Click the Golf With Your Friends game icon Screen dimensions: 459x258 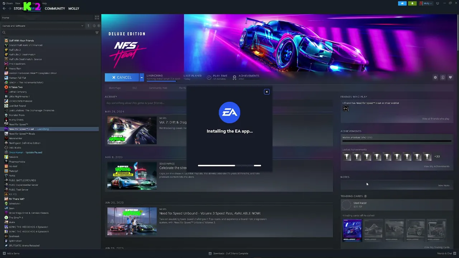(x=6, y=40)
